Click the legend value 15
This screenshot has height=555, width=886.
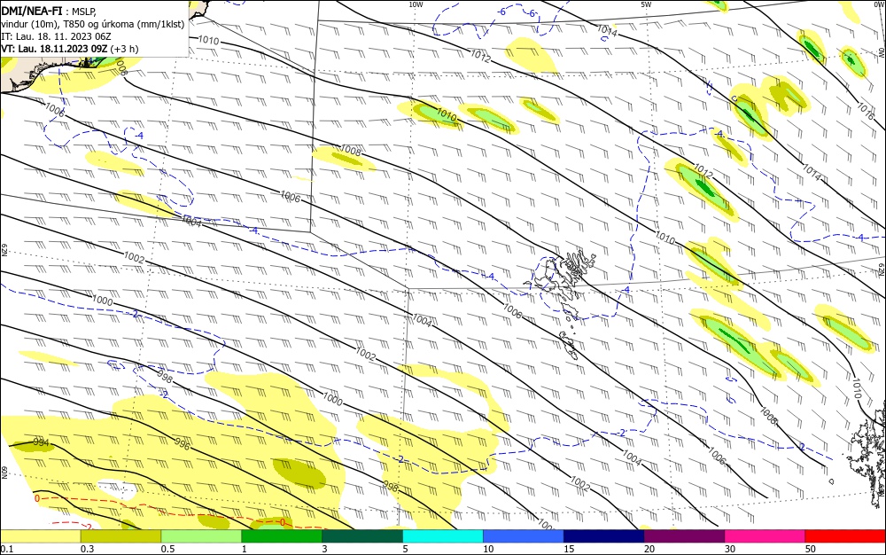tap(569, 549)
